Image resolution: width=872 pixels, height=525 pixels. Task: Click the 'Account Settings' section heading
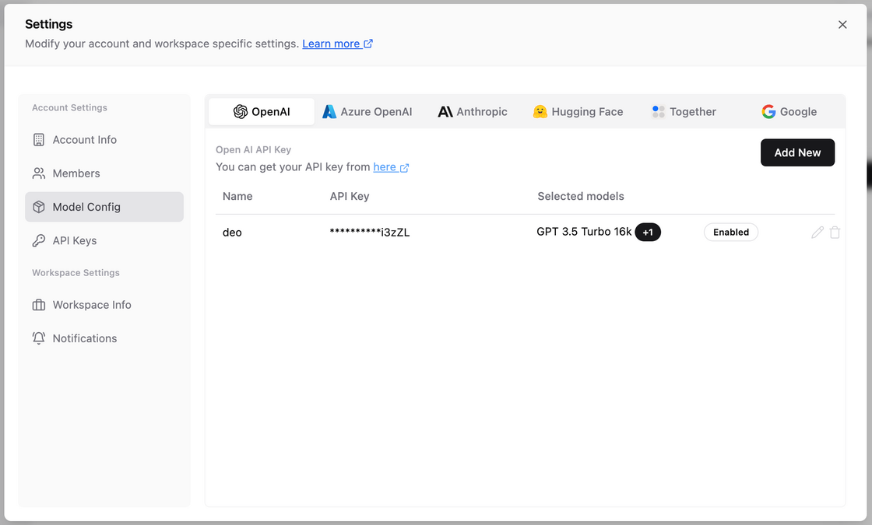point(69,108)
